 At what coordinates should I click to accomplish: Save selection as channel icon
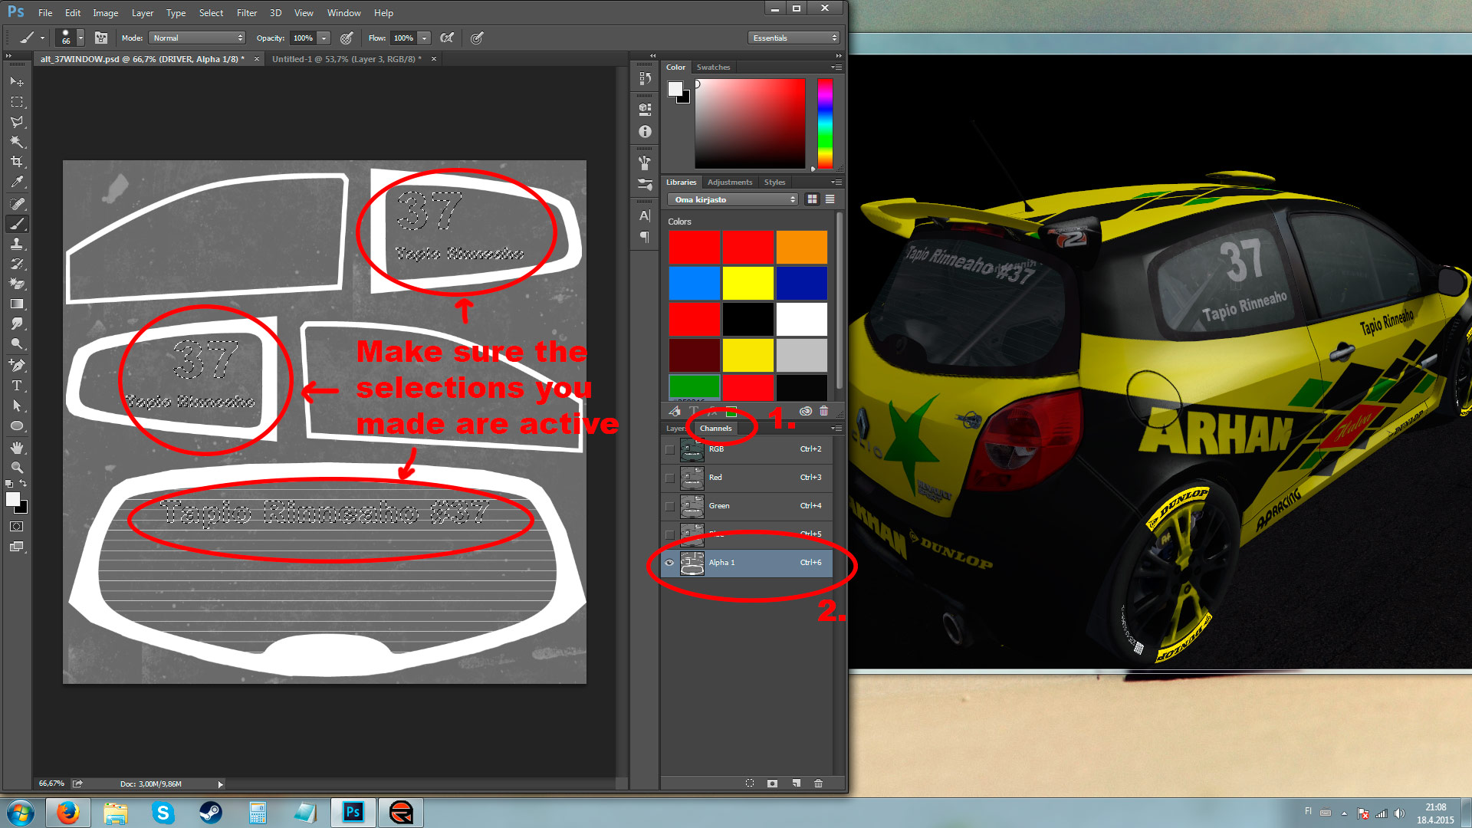coord(772,784)
